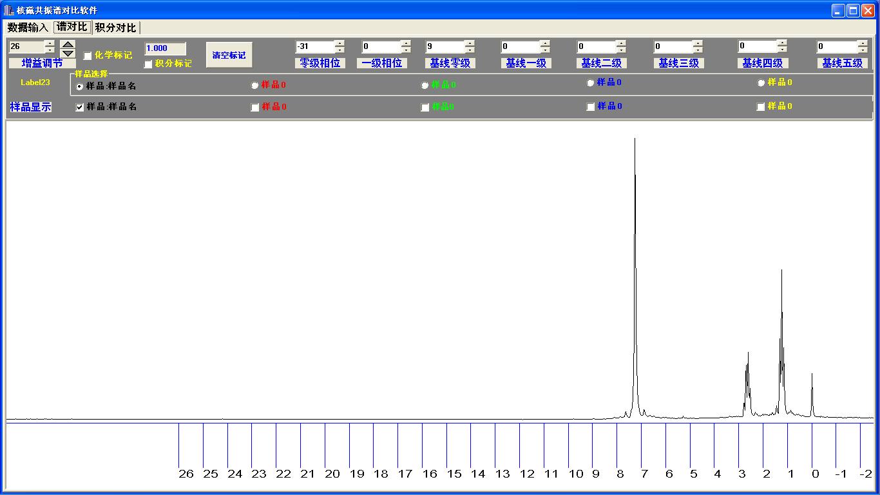Select the green 样品0 radio button

tap(425, 85)
